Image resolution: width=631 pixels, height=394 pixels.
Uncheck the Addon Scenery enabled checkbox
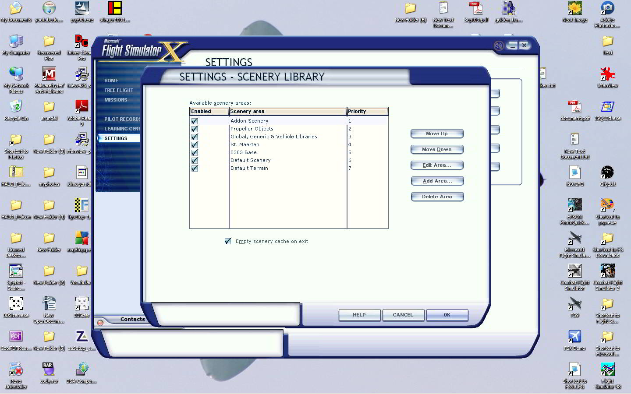point(195,121)
